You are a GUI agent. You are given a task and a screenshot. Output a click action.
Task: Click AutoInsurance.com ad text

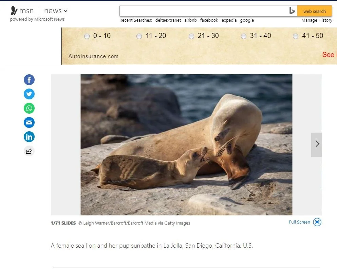(x=93, y=56)
